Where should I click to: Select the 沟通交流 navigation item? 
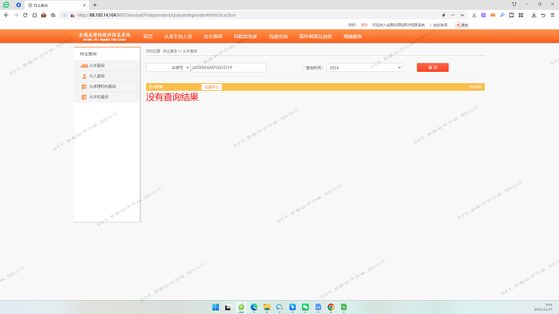coord(278,36)
